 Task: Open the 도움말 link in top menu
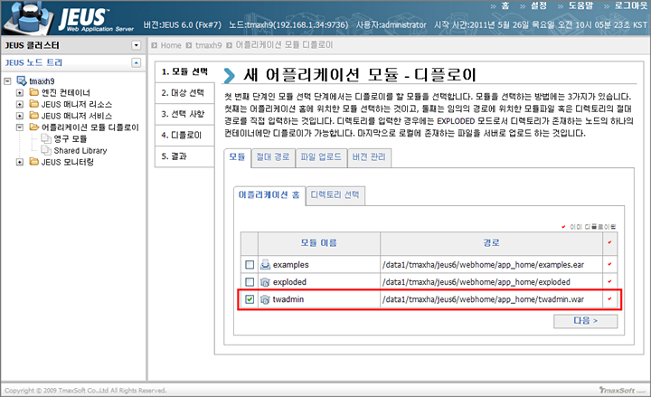pos(580,5)
